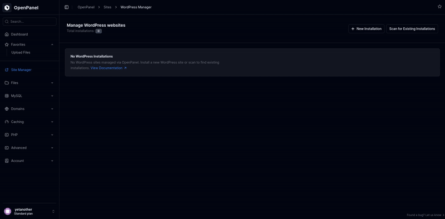Open the Files sidebar menu
The image size is (445, 219).
point(29,83)
